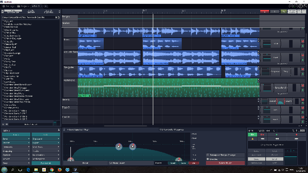The height and width of the screenshot is (173, 308).
Task: Add a new tab with plus button
Action: coord(45,6)
